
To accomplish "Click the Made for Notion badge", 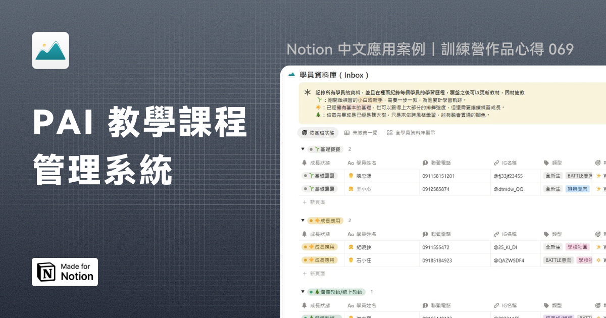I will click(65, 272).
